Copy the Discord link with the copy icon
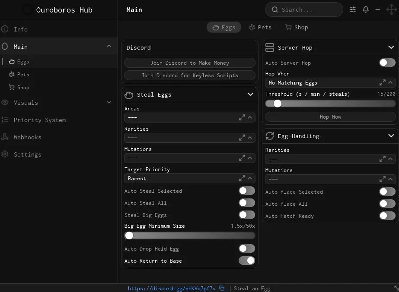Image resolution: width=399 pixels, height=292 pixels. pyautogui.click(x=222, y=288)
